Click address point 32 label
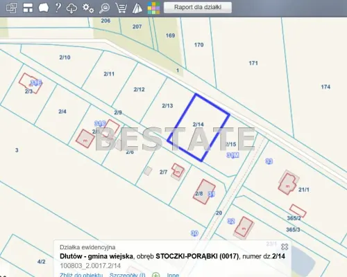This screenshot has width=347, height=277. 231,221
